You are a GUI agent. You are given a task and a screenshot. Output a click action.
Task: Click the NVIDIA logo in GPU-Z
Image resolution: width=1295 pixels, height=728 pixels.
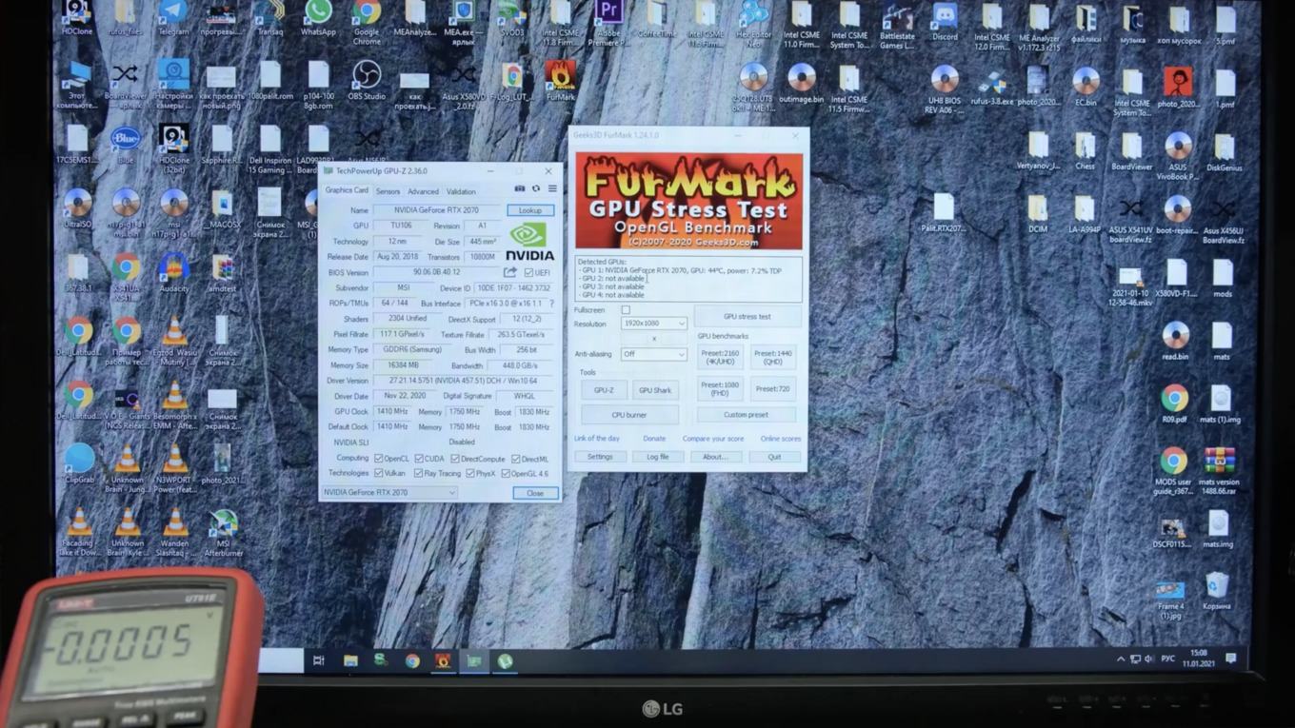tap(529, 241)
